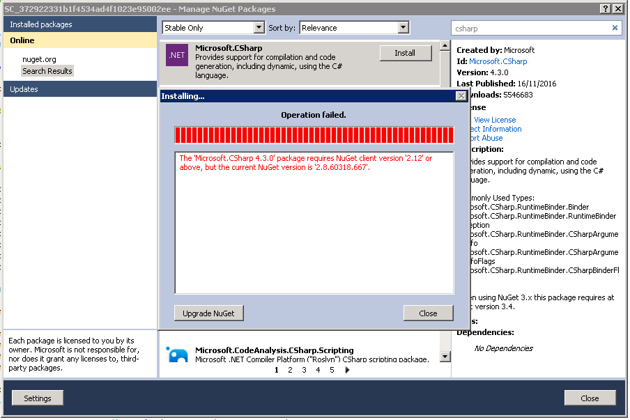Open the View License link

click(495, 120)
